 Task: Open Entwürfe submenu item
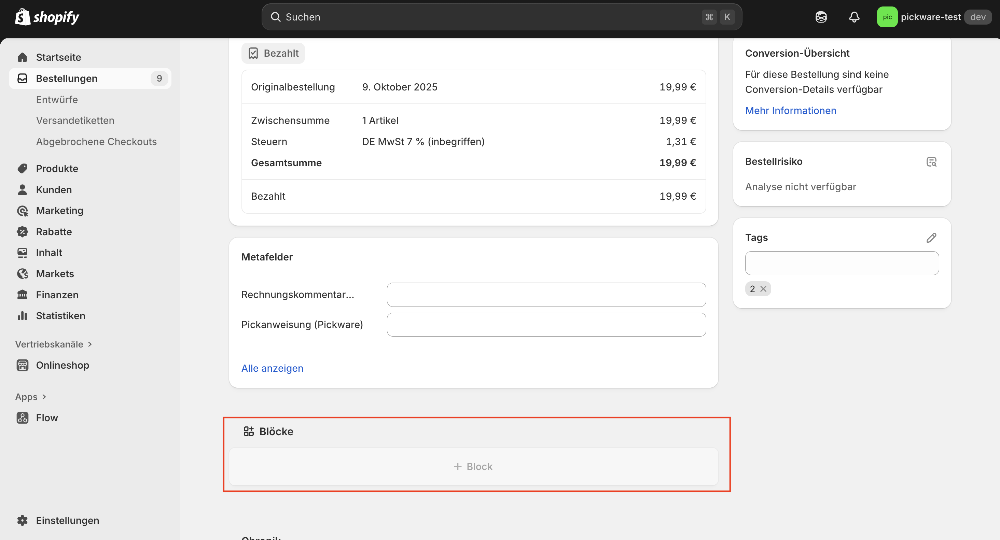[57, 99]
